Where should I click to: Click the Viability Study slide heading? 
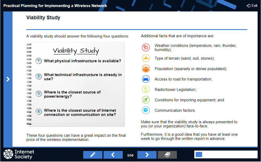pyautogui.click(x=43, y=17)
